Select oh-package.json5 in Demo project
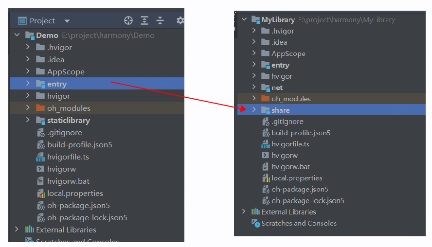432x247 pixels. [x=78, y=205]
